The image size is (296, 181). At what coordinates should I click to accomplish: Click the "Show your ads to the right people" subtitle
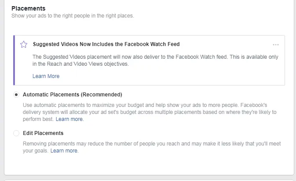[72, 16]
